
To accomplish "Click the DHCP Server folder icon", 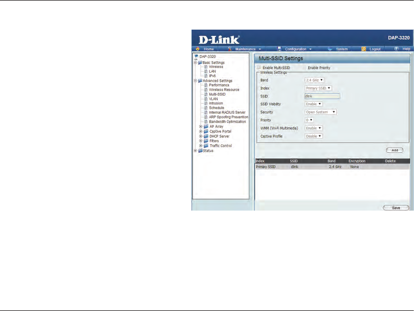I will [206, 136].
